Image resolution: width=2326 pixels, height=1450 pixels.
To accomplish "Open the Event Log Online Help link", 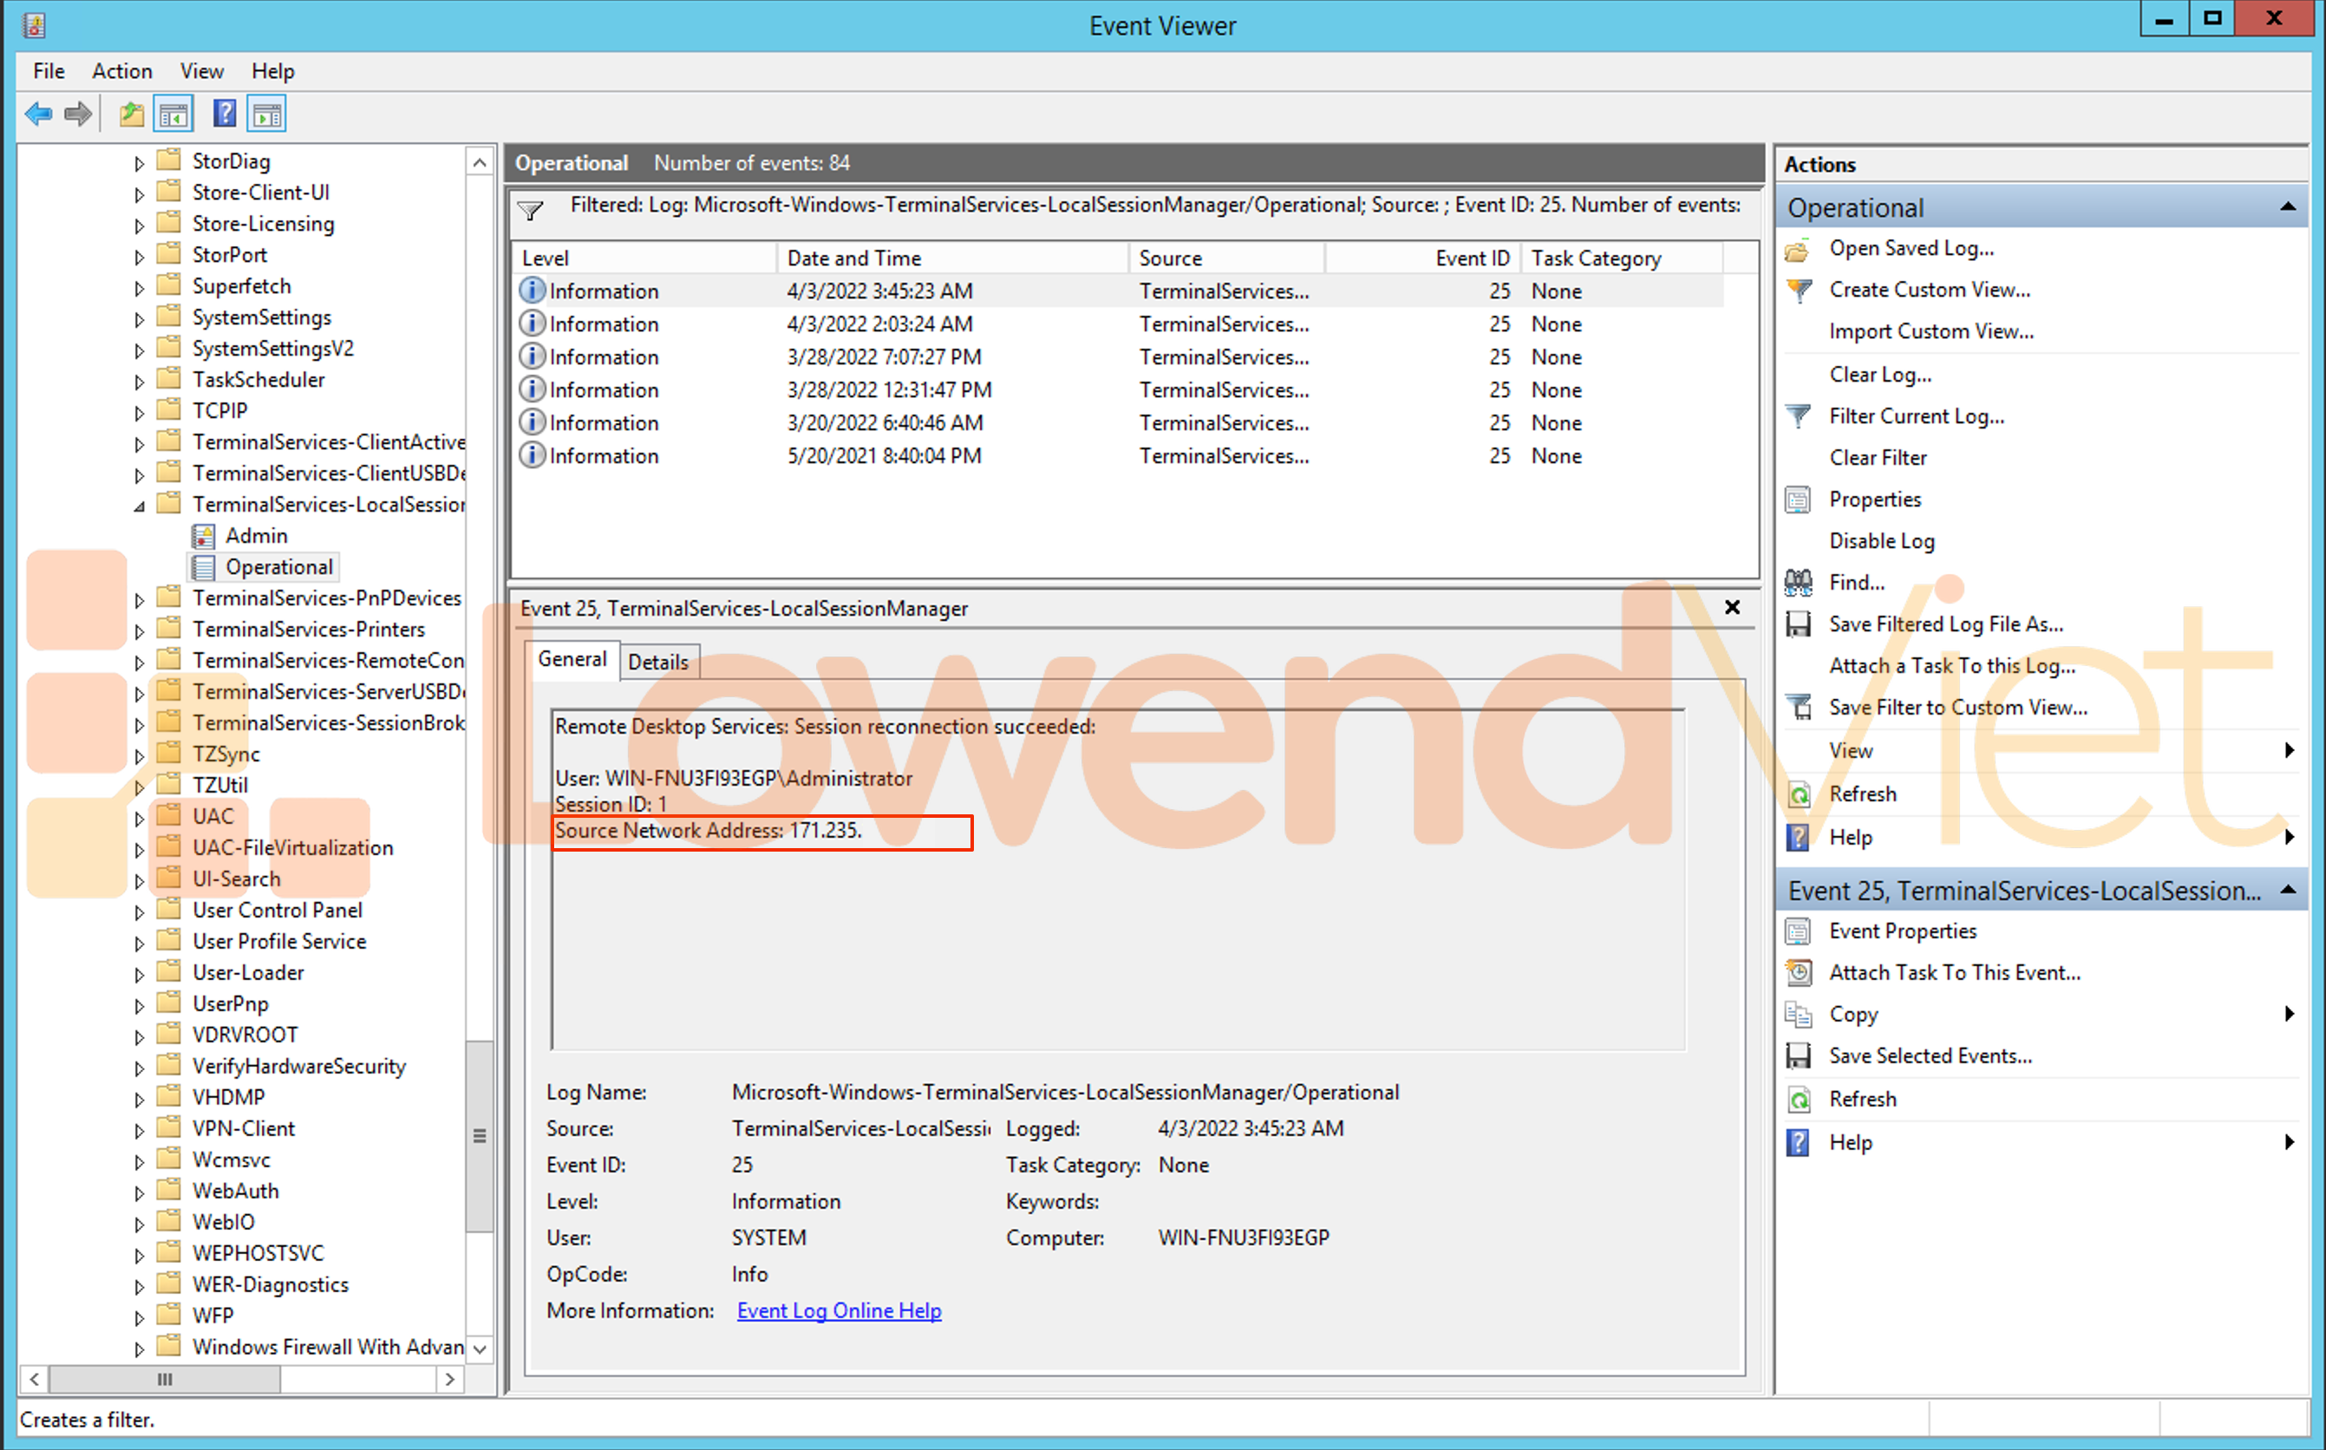I will coord(839,1310).
